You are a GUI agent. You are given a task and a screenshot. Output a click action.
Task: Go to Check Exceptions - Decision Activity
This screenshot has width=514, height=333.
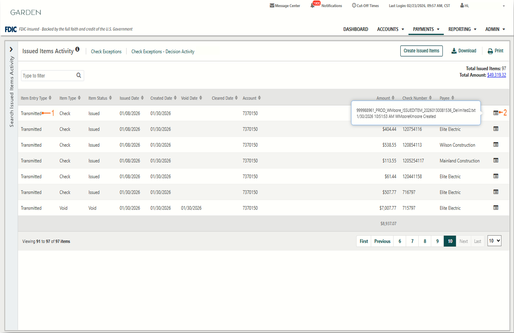[x=163, y=52]
